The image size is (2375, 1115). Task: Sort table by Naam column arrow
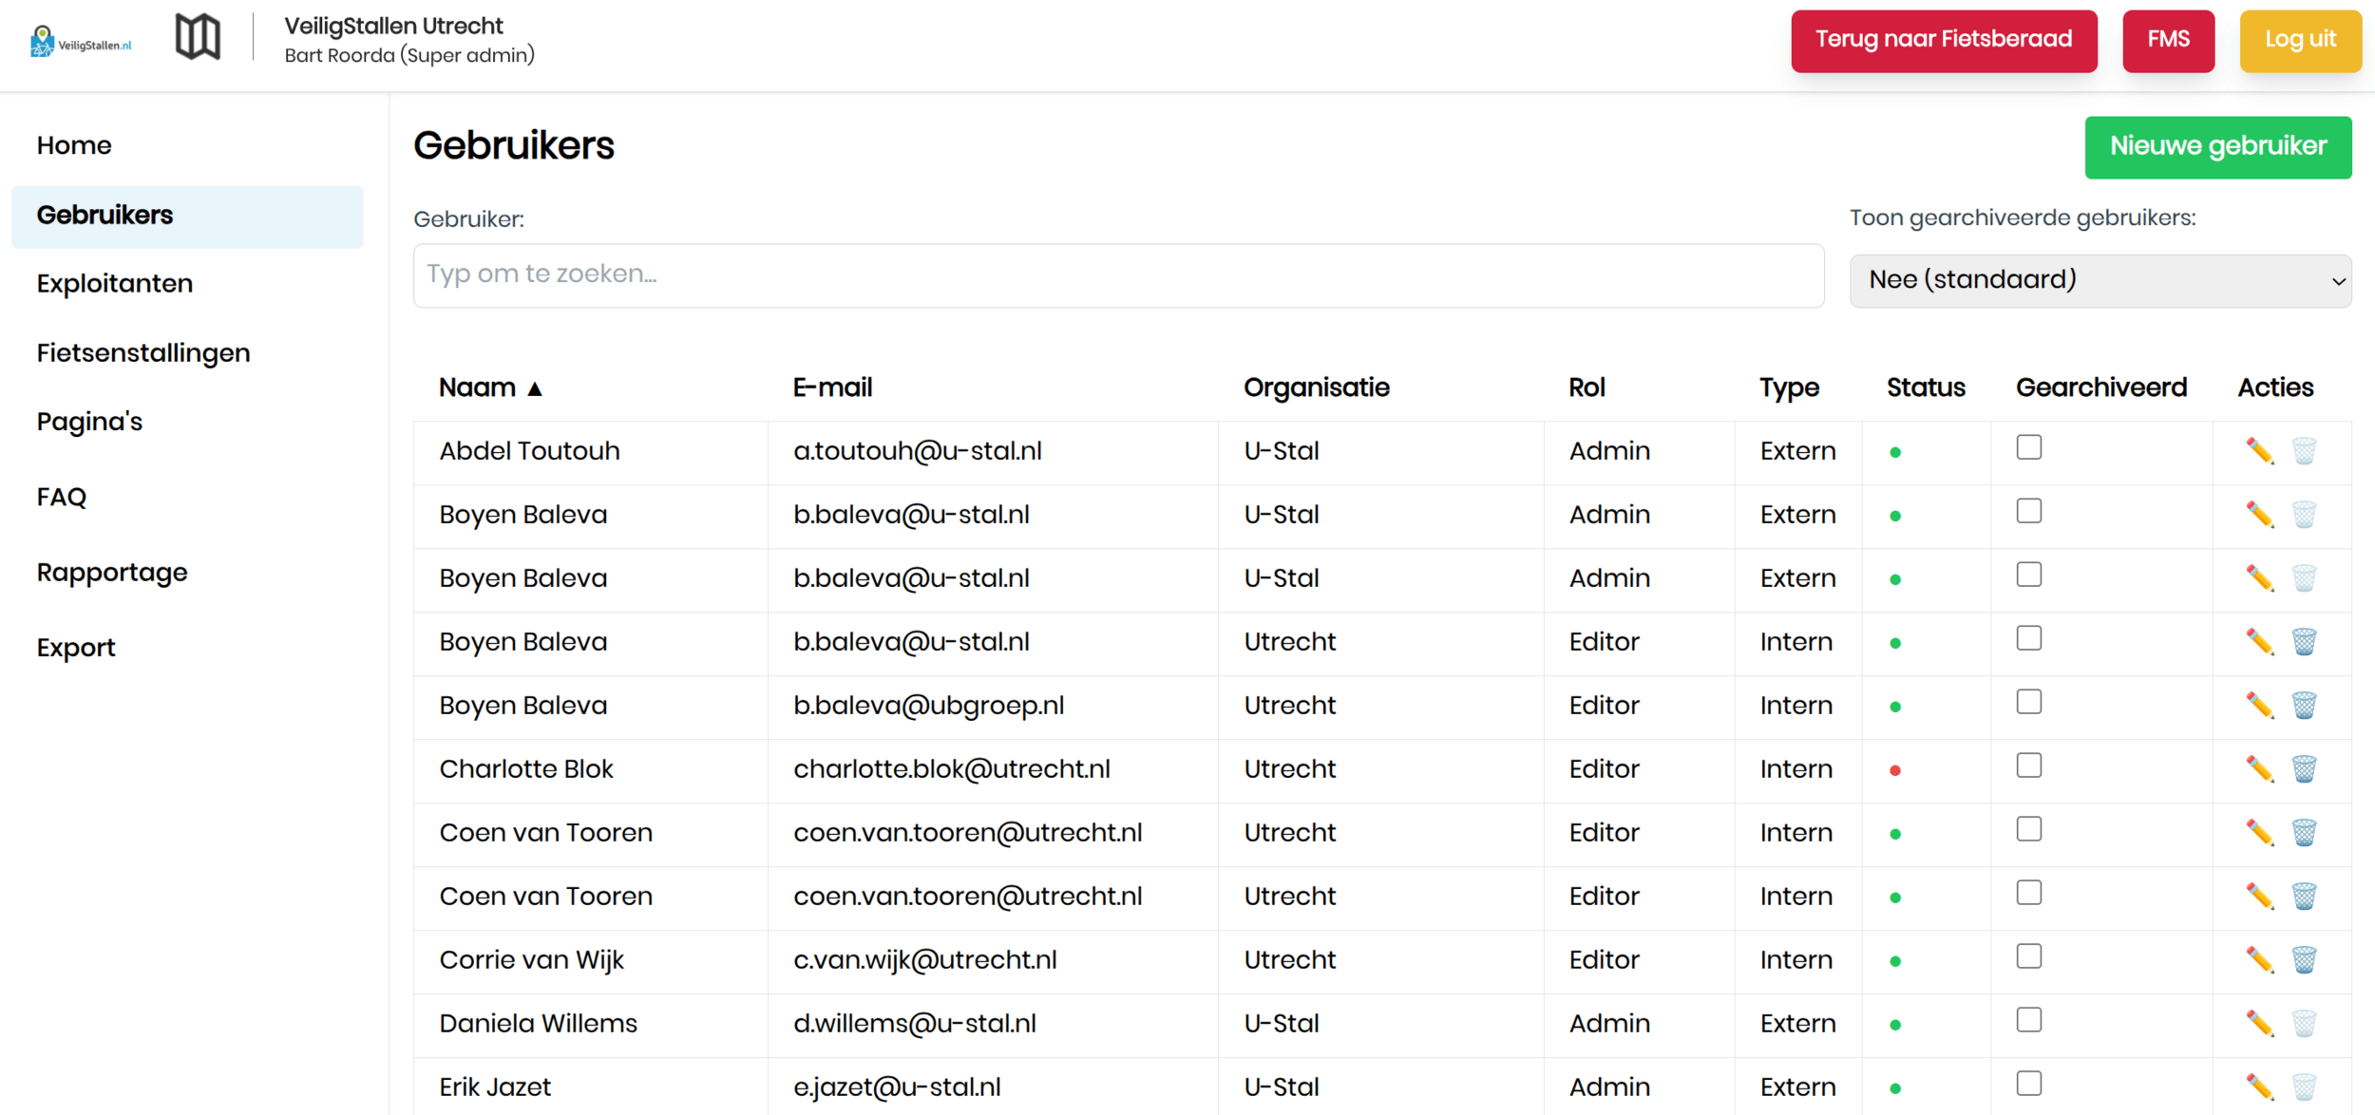[x=535, y=388]
